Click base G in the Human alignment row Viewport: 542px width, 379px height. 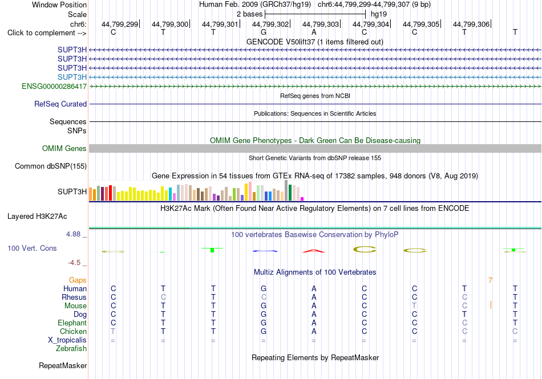tap(264, 288)
